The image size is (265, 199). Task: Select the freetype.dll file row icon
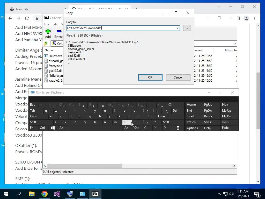[46, 66]
